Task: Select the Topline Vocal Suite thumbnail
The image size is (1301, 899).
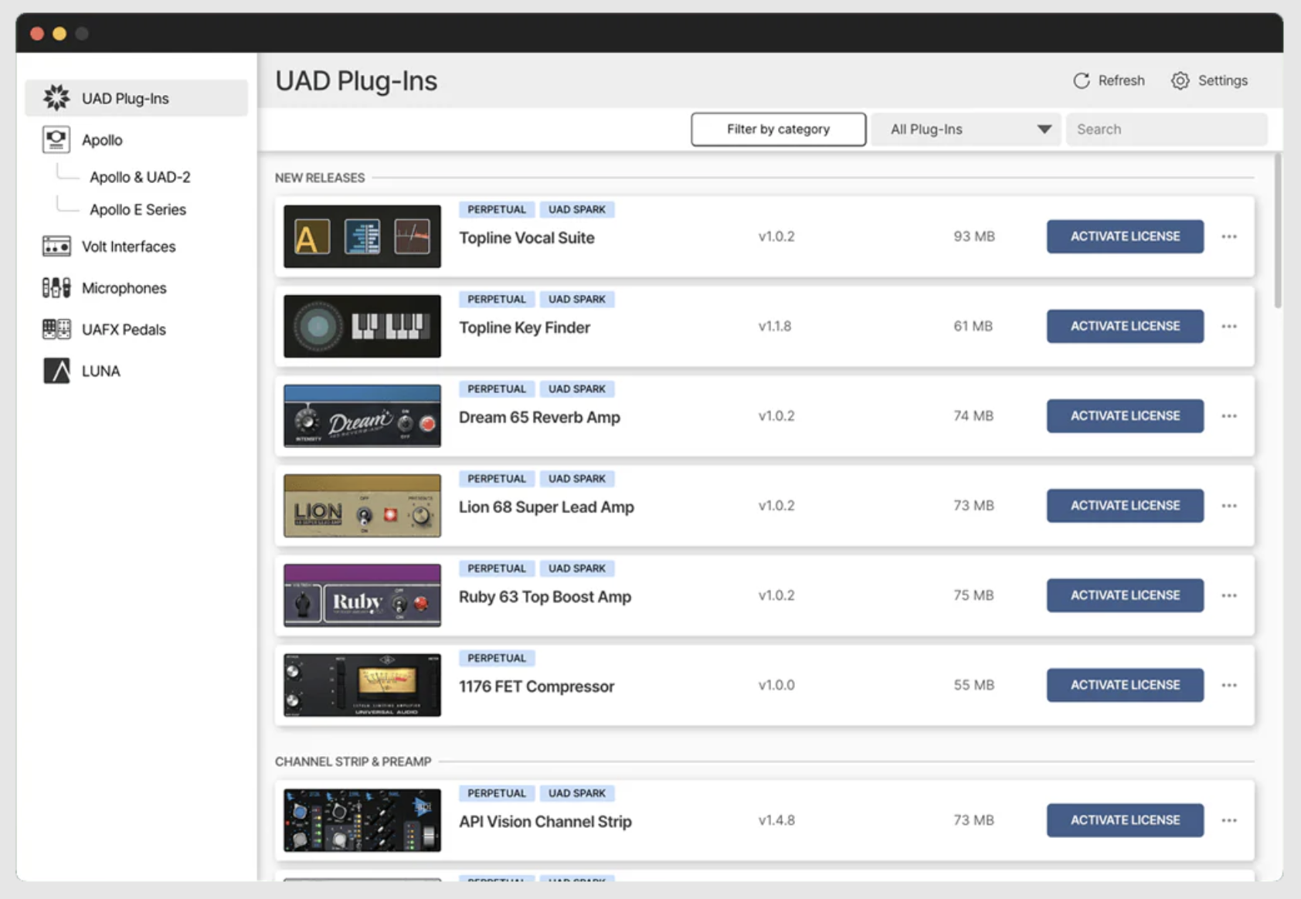Action: [x=362, y=236]
